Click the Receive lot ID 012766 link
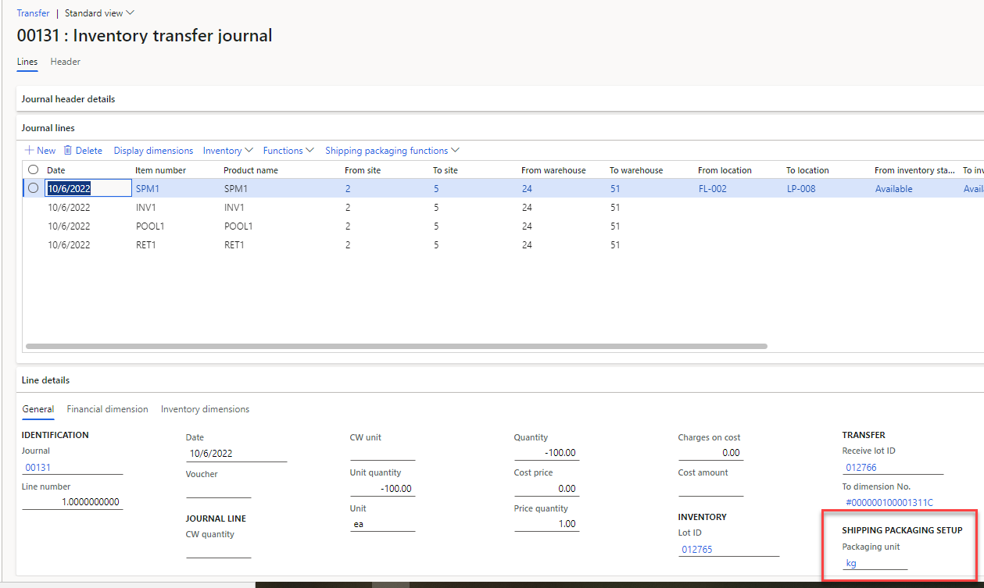The height and width of the screenshot is (588, 984). point(861,468)
